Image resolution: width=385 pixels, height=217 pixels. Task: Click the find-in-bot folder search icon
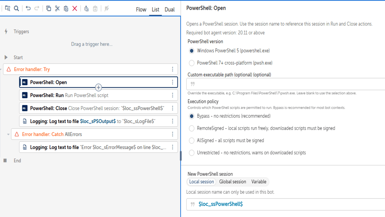8,8
